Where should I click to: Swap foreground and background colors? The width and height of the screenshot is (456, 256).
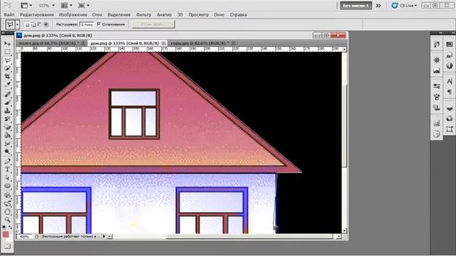11,228
